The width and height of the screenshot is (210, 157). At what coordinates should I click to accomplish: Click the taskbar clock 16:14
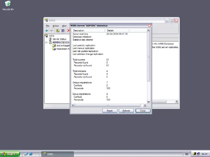(204, 154)
